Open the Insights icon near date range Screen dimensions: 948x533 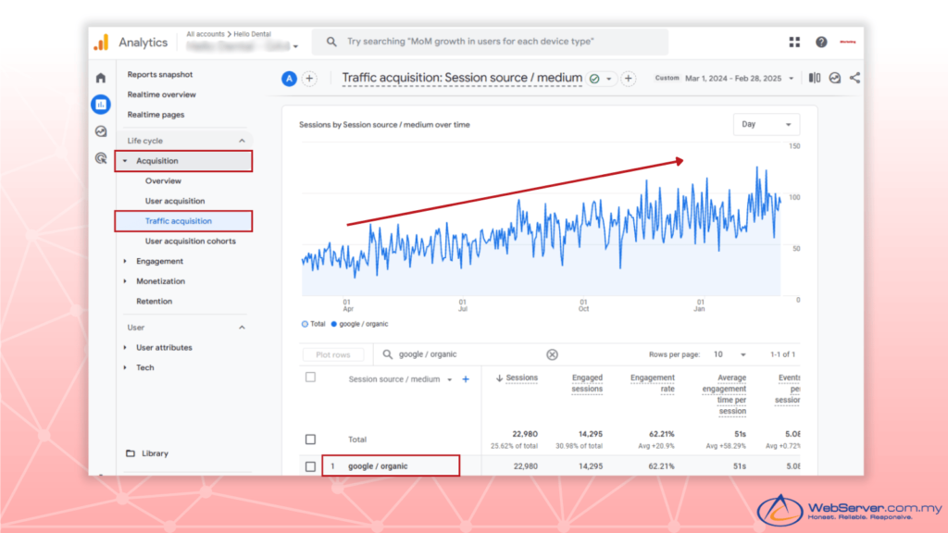pyautogui.click(x=835, y=78)
